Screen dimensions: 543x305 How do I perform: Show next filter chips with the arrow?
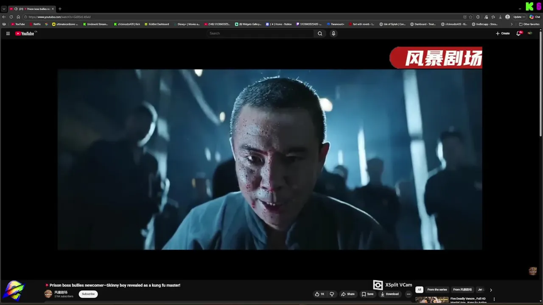(x=491, y=290)
